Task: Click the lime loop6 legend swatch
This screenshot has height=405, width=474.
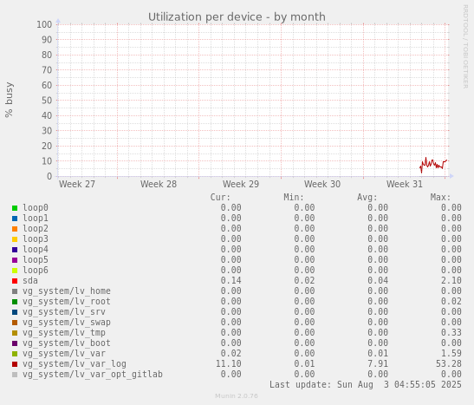Action: click(x=15, y=271)
